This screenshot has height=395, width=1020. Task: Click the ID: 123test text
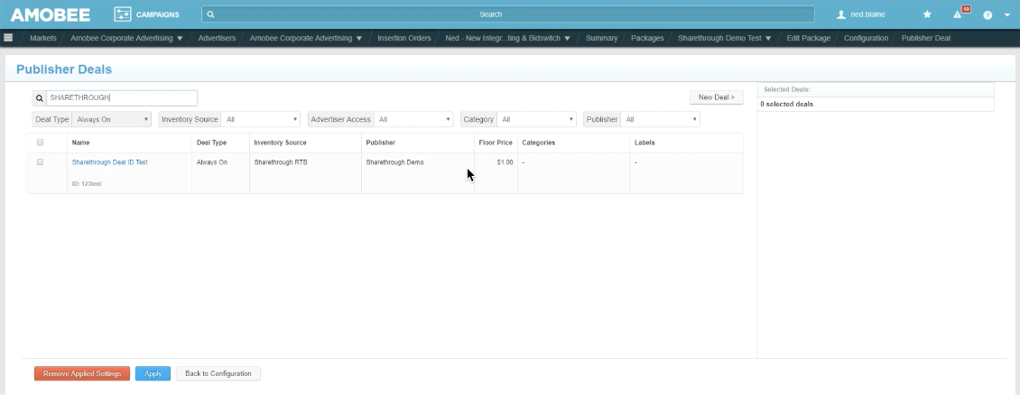point(87,184)
